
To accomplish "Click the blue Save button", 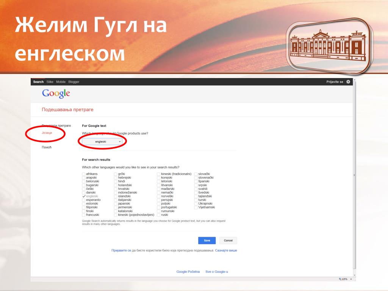I will point(207,241).
